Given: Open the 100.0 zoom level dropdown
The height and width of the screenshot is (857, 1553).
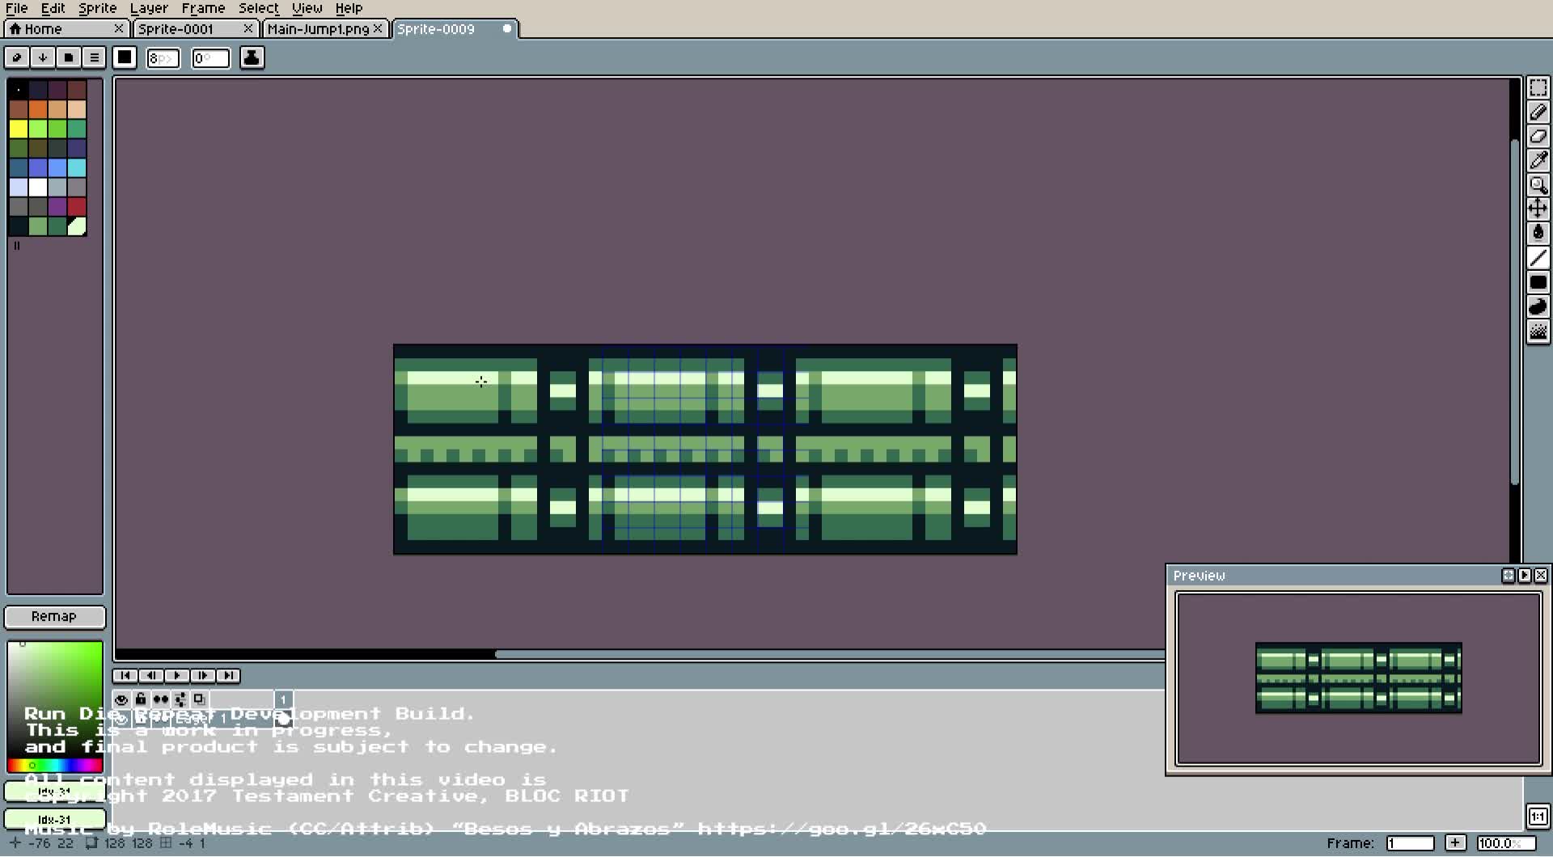Looking at the screenshot, I should (1506, 842).
